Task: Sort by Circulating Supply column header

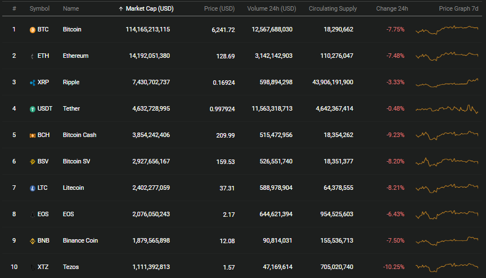Action: [x=332, y=8]
